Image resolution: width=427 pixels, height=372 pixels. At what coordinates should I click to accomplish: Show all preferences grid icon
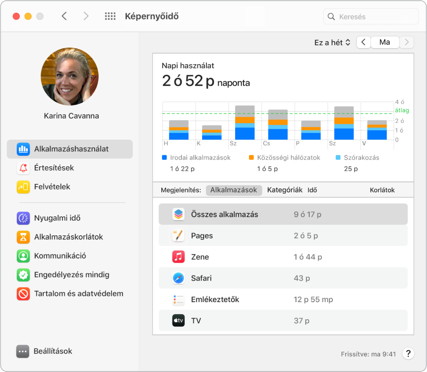tap(111, 16)
